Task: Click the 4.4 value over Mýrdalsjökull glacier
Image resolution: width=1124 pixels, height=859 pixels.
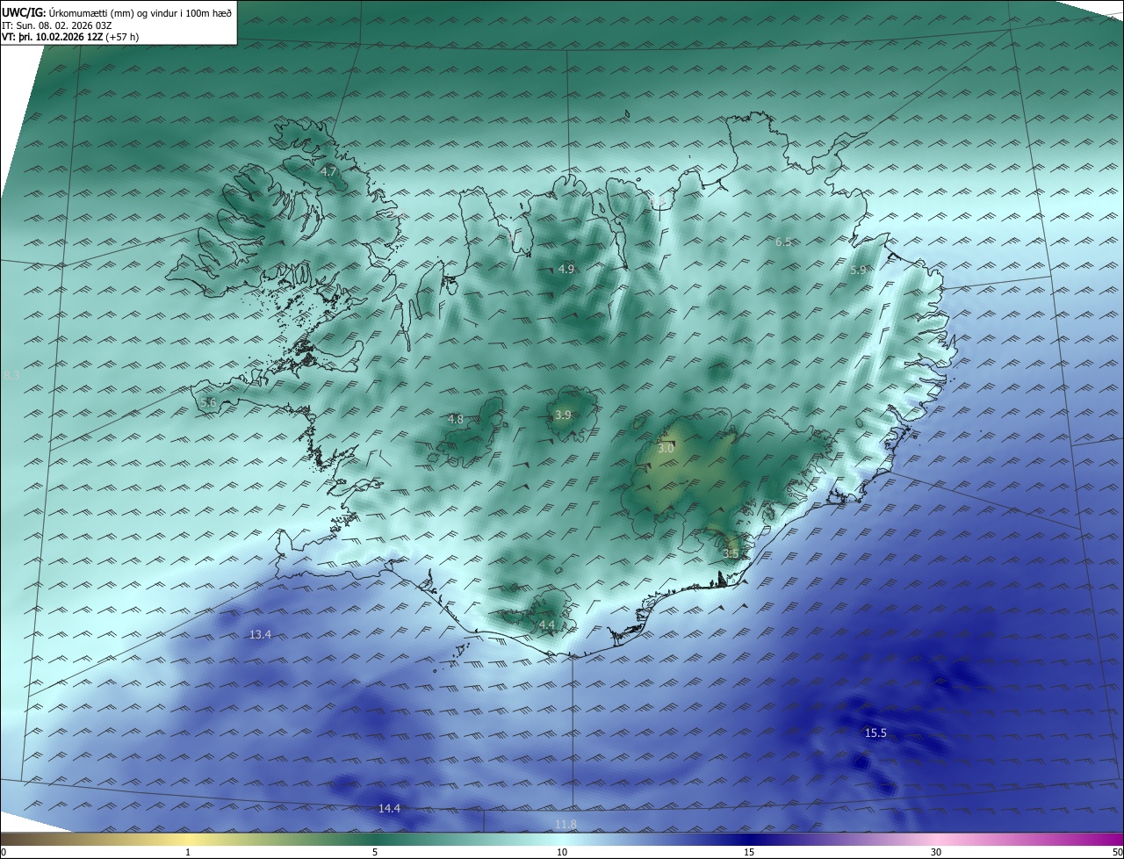Action: pyautogui.click(x=547, y=625)
